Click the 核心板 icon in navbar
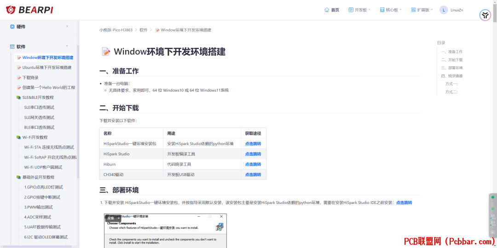497x248 pixels. [382, 10]
